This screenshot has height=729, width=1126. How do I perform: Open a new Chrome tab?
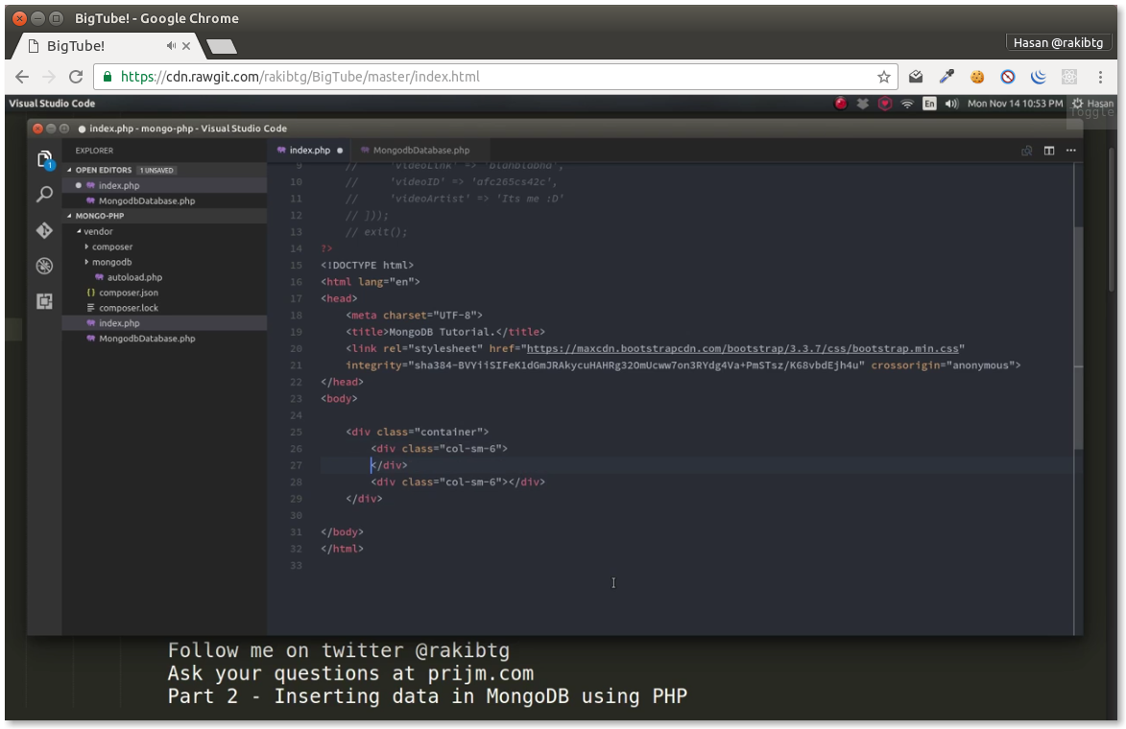pos(221,47)
